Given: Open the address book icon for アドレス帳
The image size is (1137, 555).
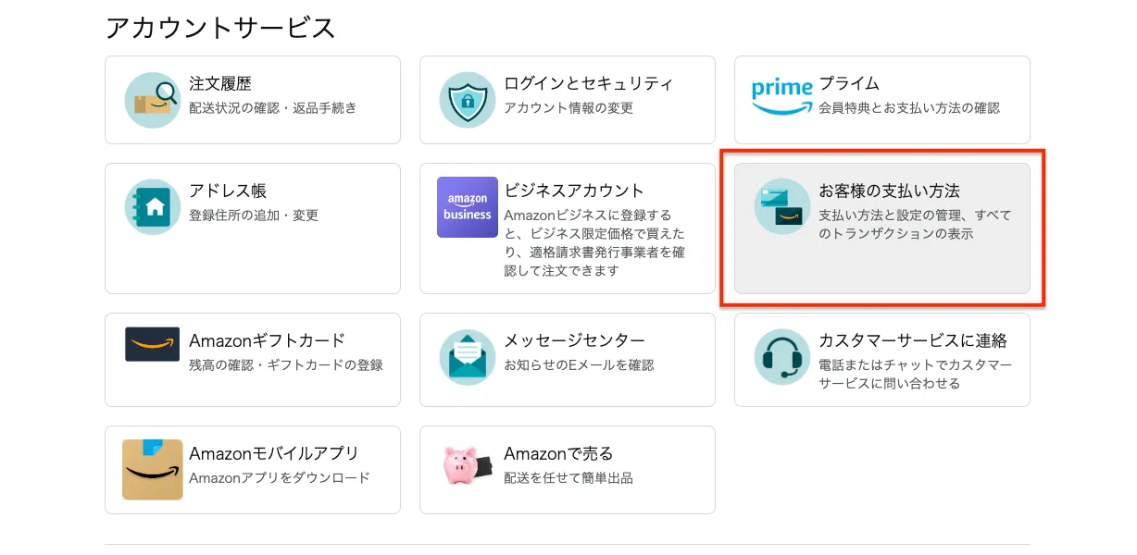Looking at the screenshot, I should click(152, 205).
